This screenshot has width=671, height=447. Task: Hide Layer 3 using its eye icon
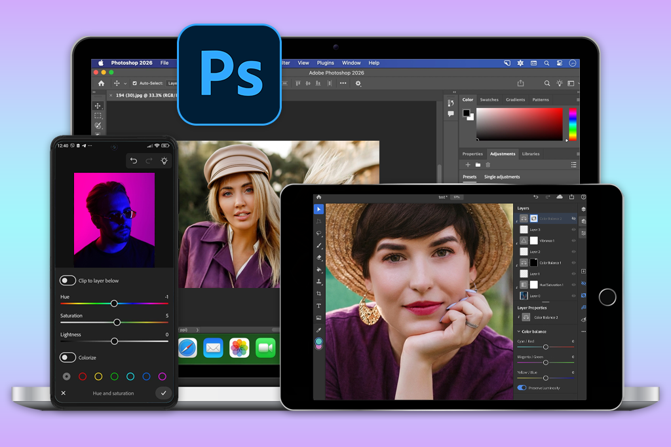[574, 230]
